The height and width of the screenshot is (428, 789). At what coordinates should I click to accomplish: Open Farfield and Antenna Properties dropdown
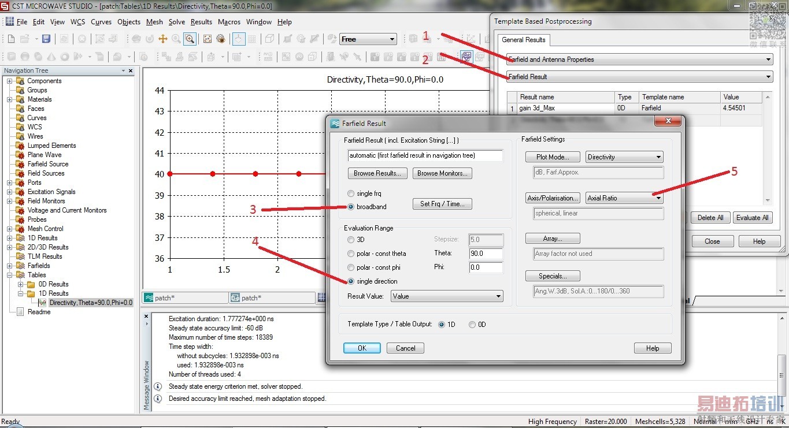pos(640,59)
